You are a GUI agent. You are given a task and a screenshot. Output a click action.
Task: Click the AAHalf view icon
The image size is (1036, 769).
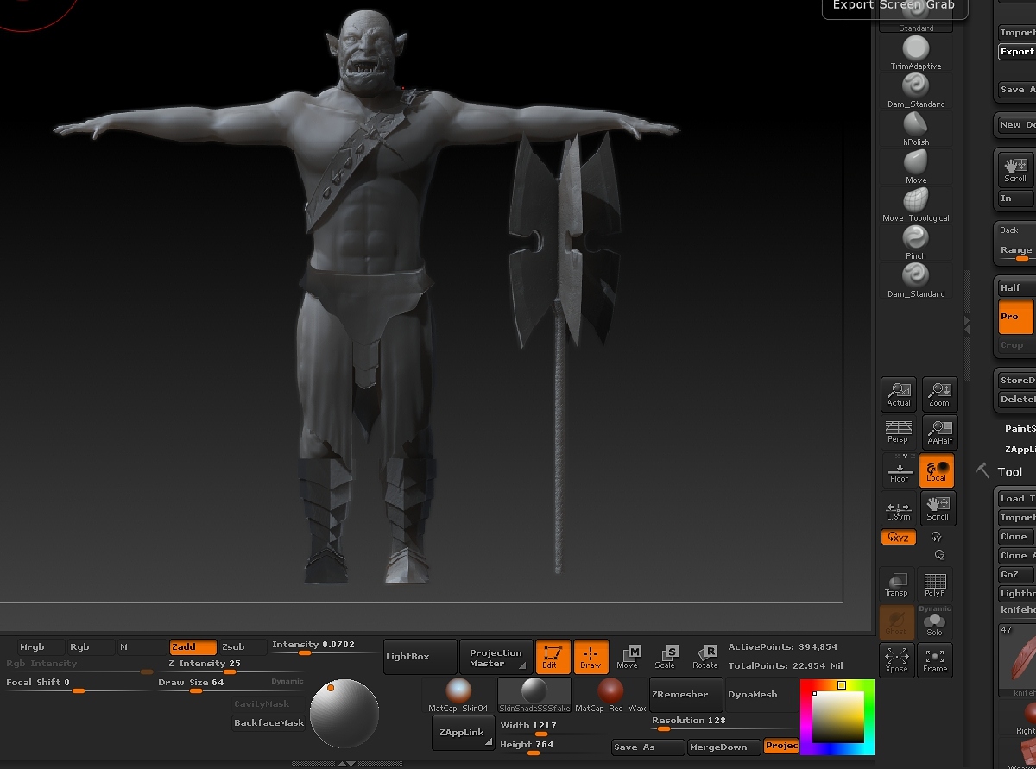938,432
